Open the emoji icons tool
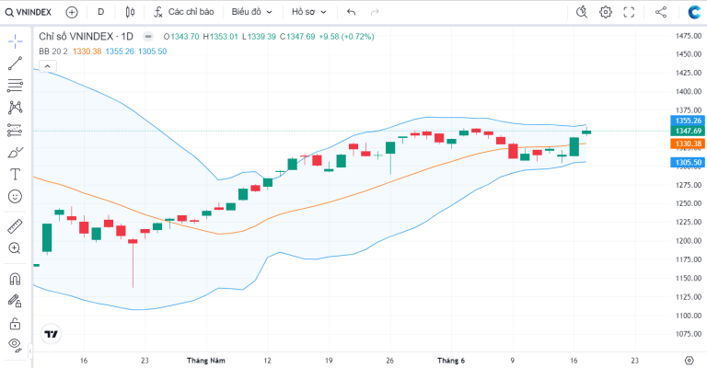 pyautogui.click(x=15, y=196)
